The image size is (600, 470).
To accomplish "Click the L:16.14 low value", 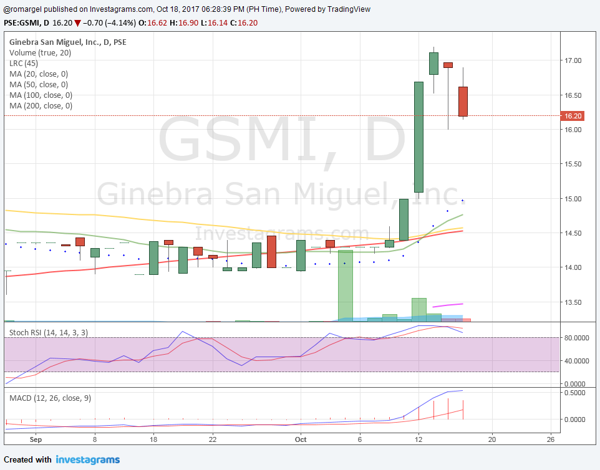I will pyautogui.click(x=215, y=23).
